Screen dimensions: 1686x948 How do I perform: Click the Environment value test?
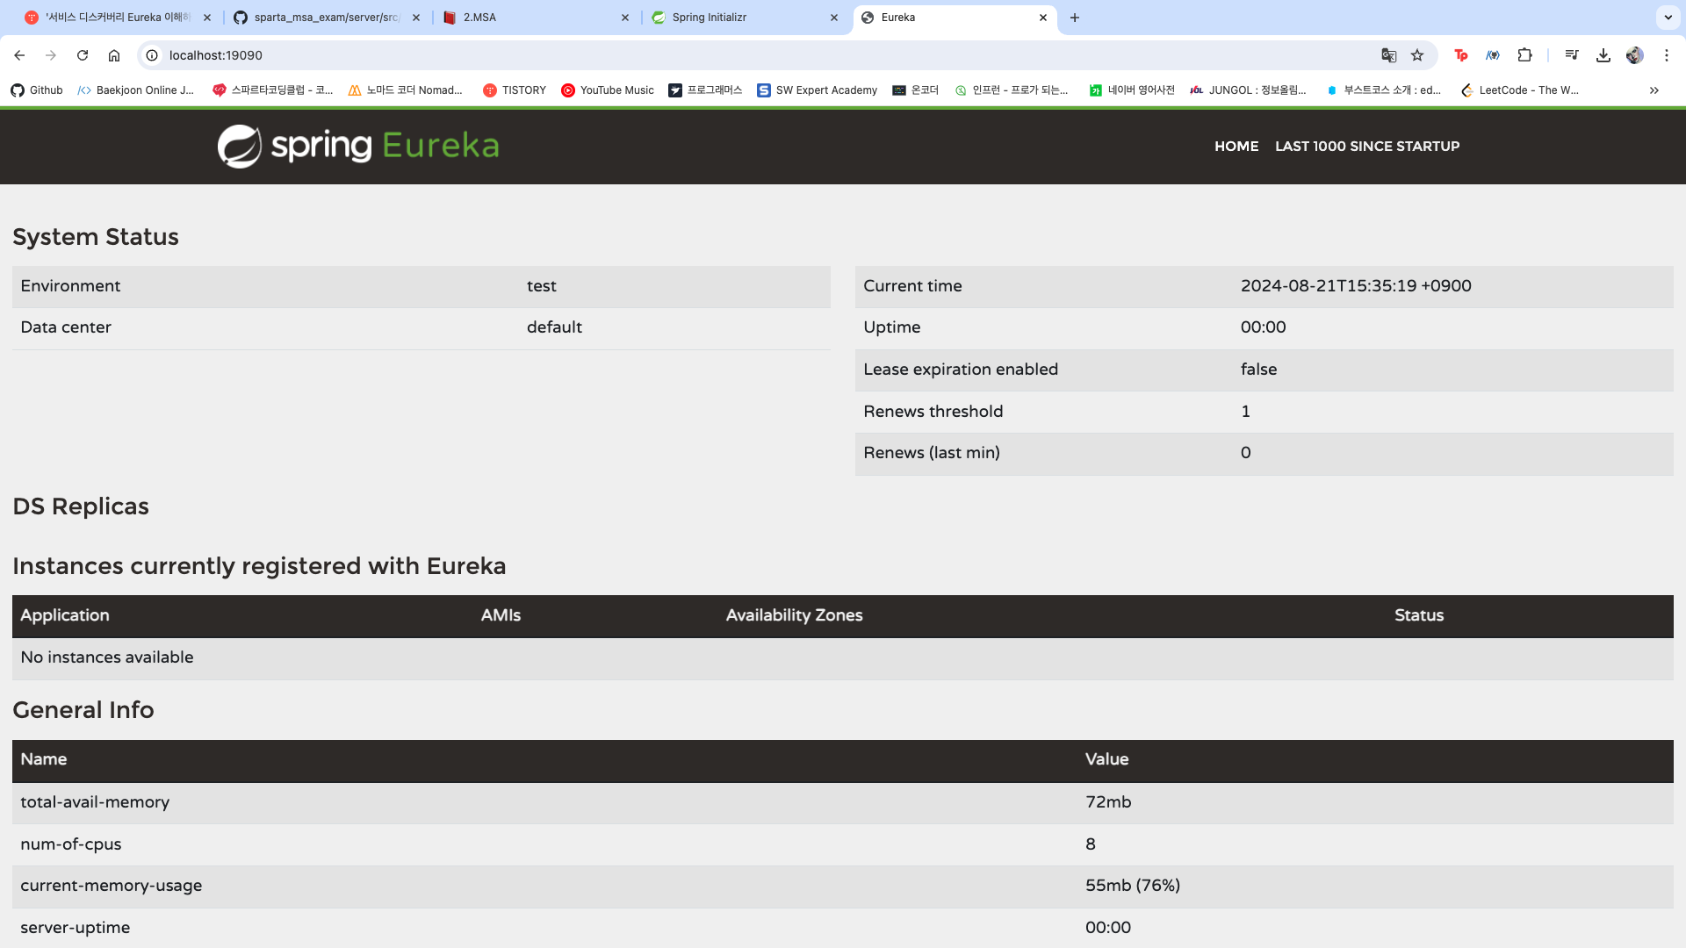pos(542,286)
